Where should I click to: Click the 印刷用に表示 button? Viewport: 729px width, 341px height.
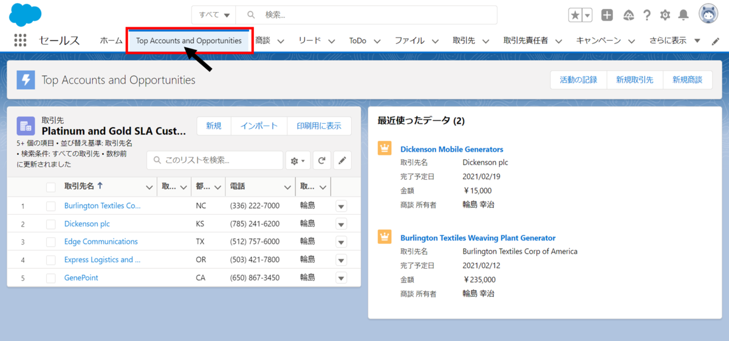[319, 126]
